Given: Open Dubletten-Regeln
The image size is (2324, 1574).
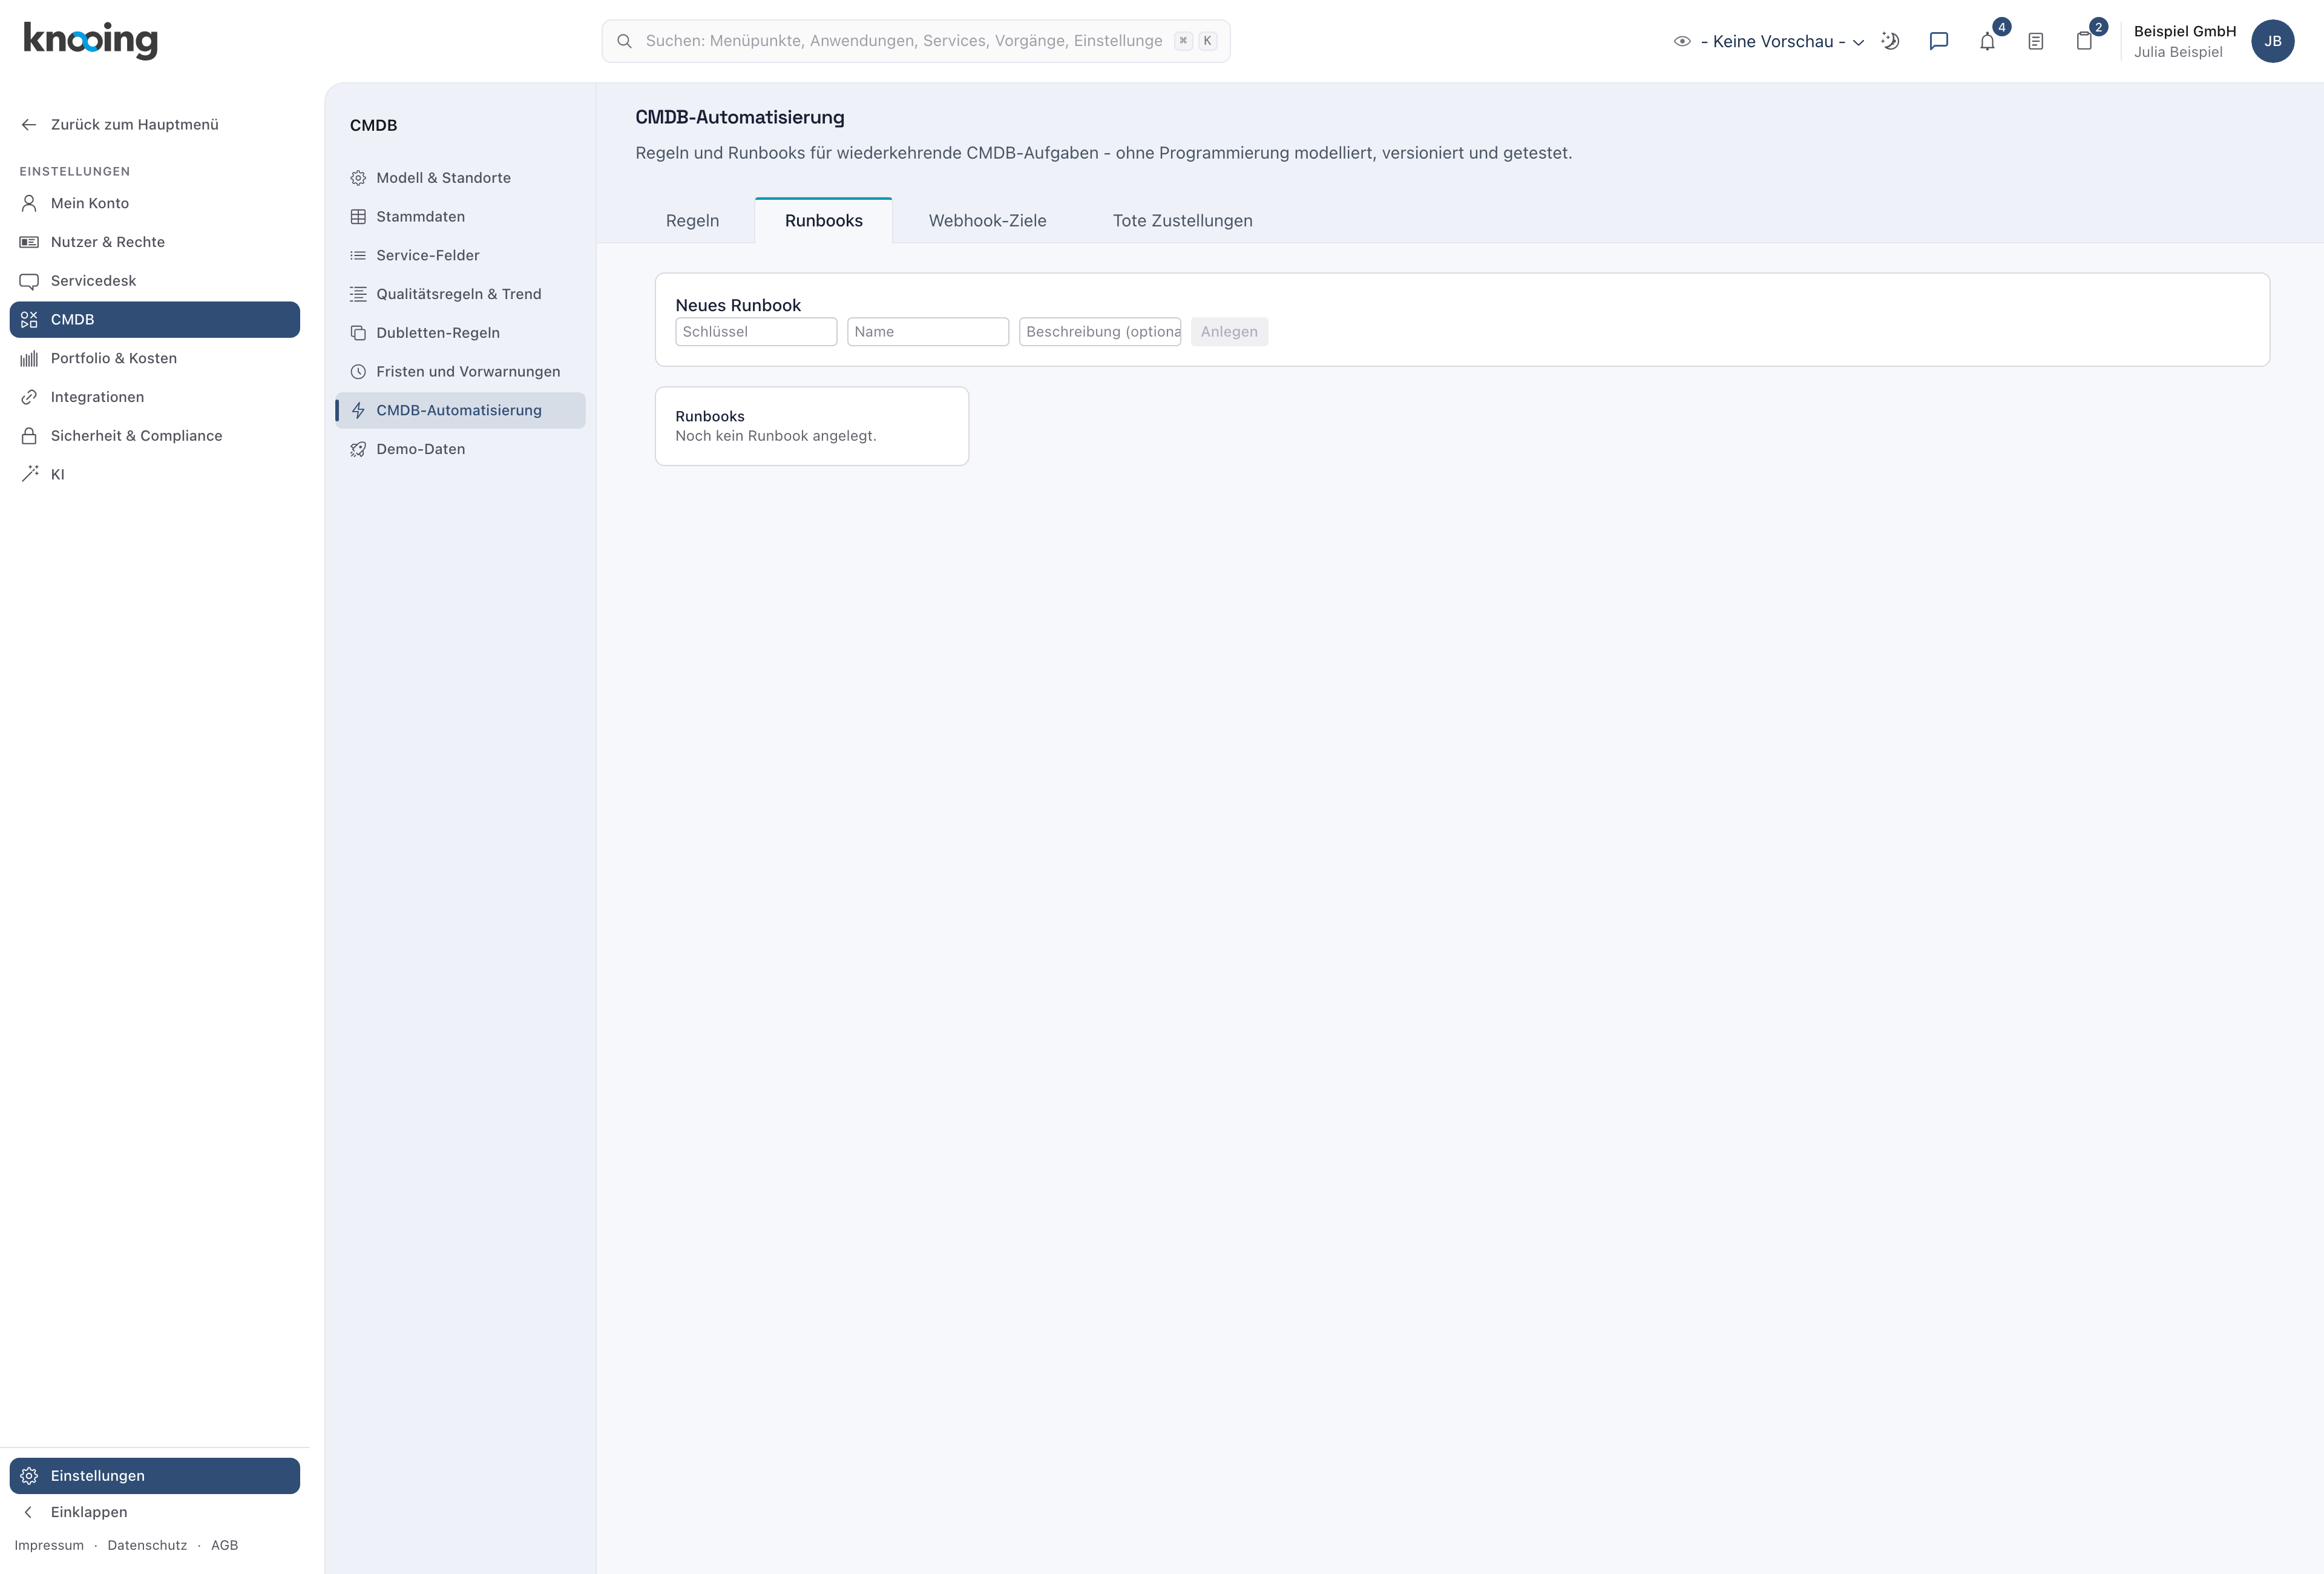Looking at the screenshot, I should 460,332.
